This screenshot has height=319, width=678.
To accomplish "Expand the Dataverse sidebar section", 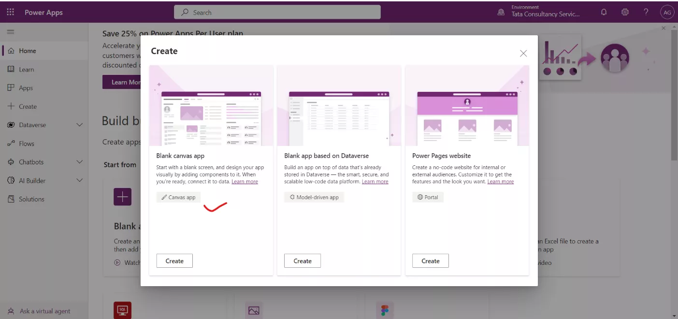I will pyautogui.click(x=79, y=124).
